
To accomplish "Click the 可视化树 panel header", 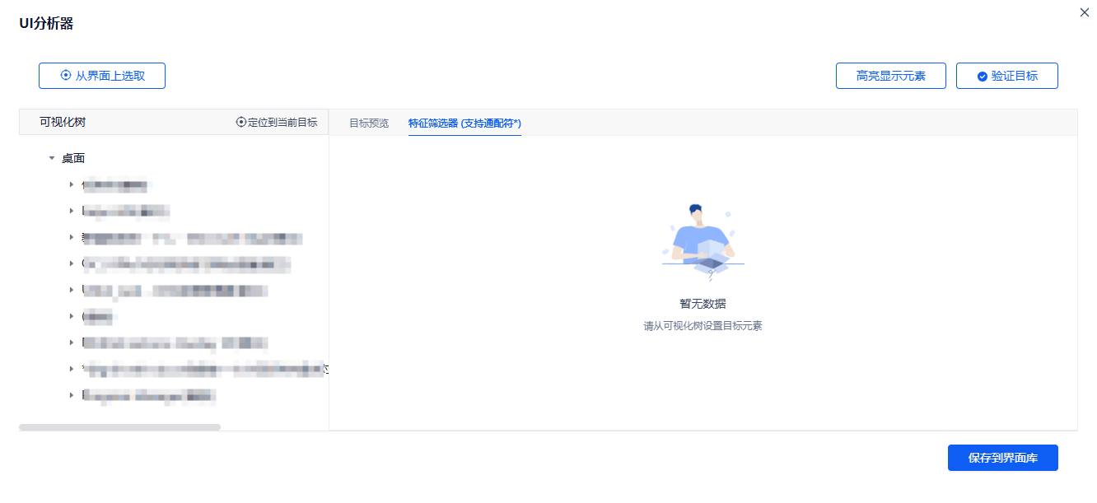I will (x=63, y=122).
